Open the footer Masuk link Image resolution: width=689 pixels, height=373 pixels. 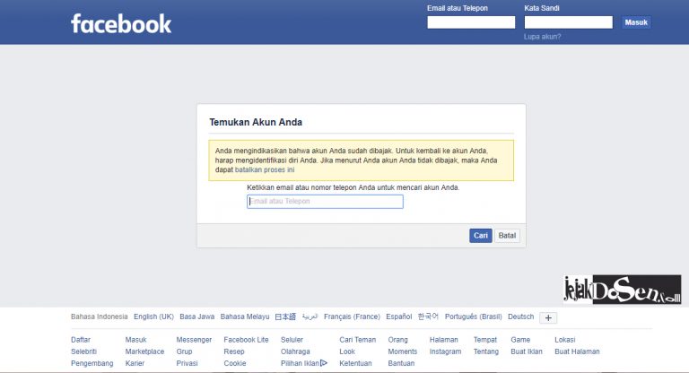[135, 340]
